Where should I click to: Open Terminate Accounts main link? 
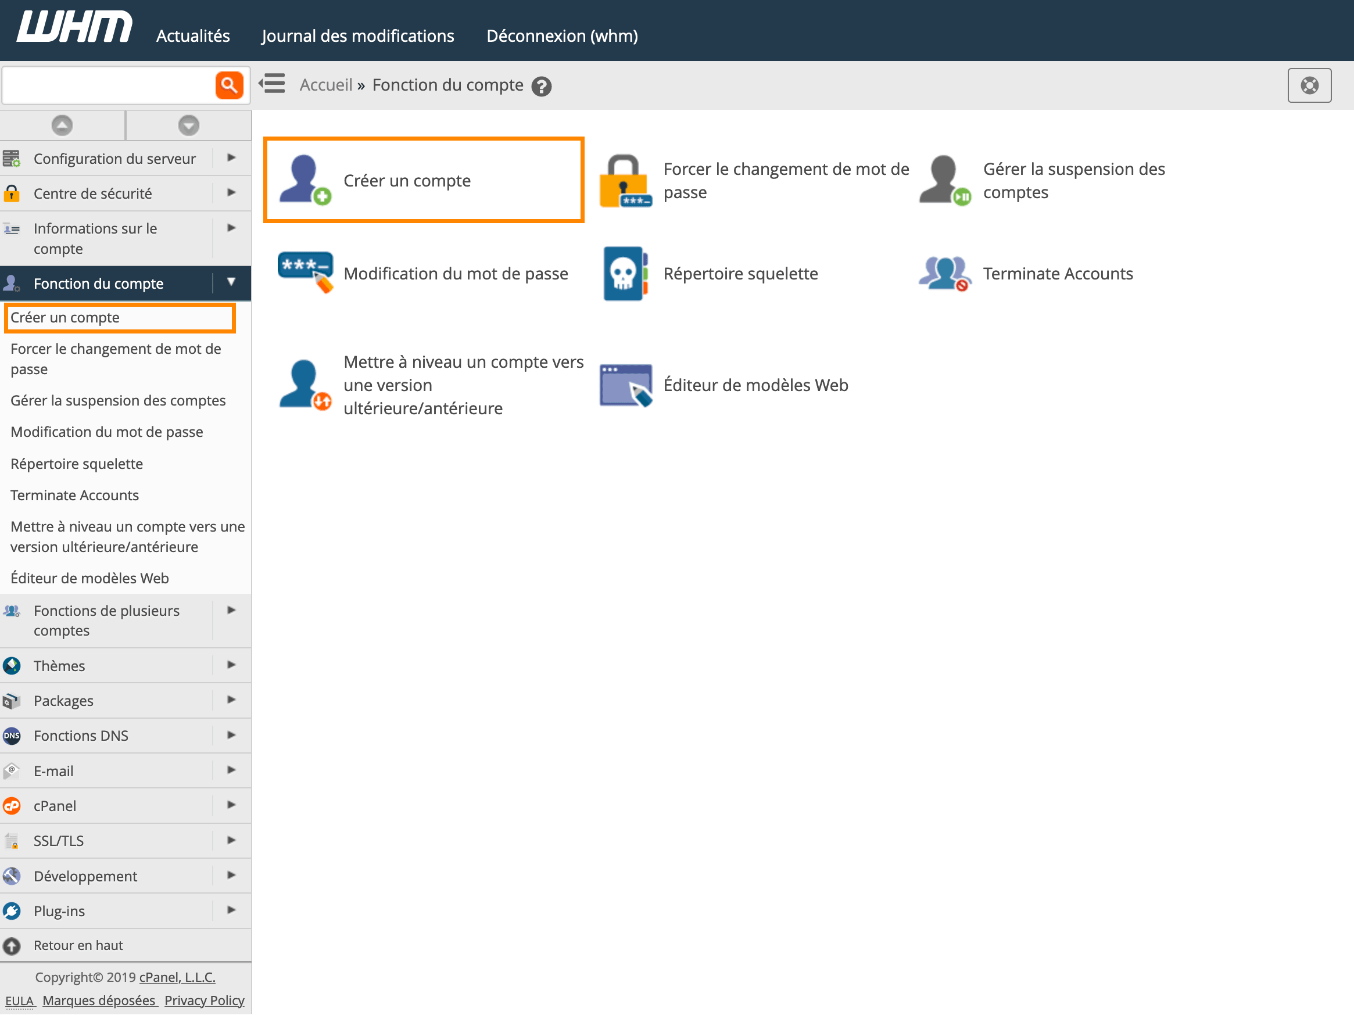pos(1058,274)
